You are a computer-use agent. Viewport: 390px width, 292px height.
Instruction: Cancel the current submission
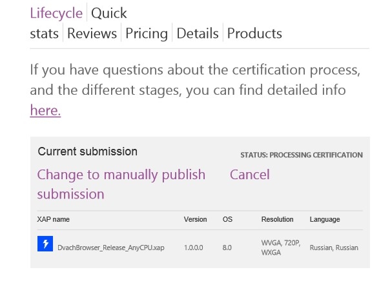(x=249, y=175)
